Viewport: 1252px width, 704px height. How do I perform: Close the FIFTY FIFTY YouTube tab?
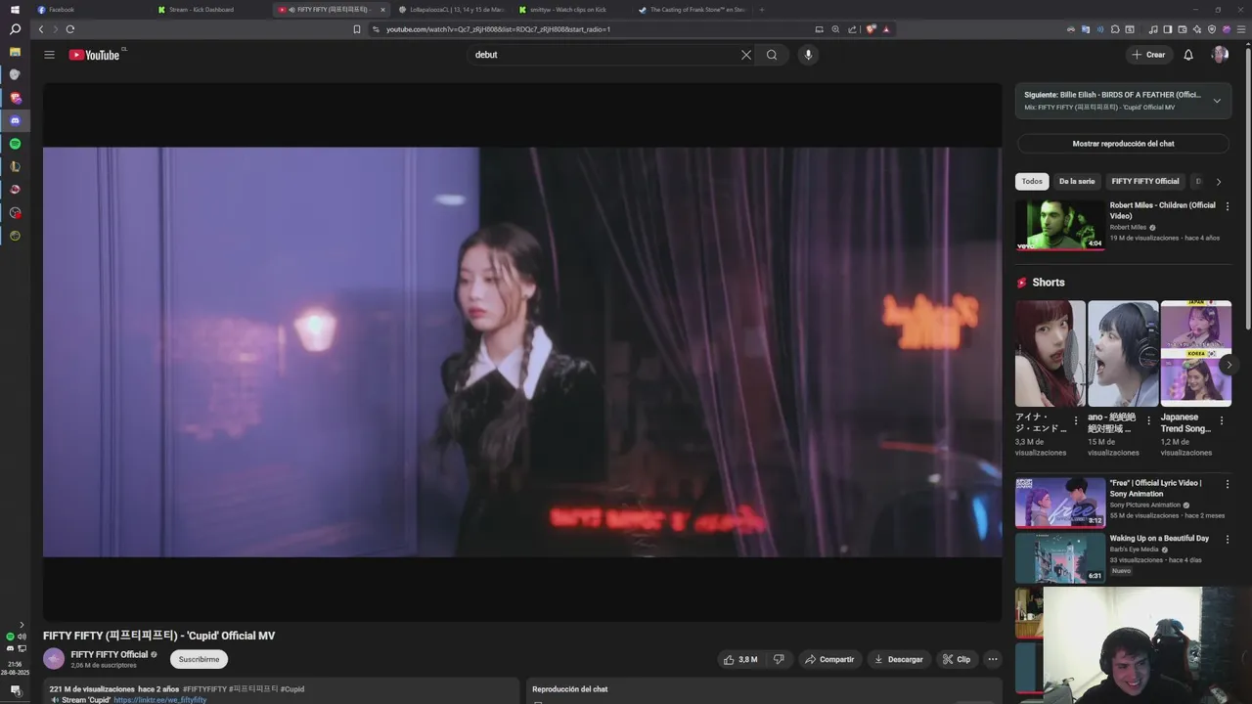pyautogui.click(x=382, y=10)
